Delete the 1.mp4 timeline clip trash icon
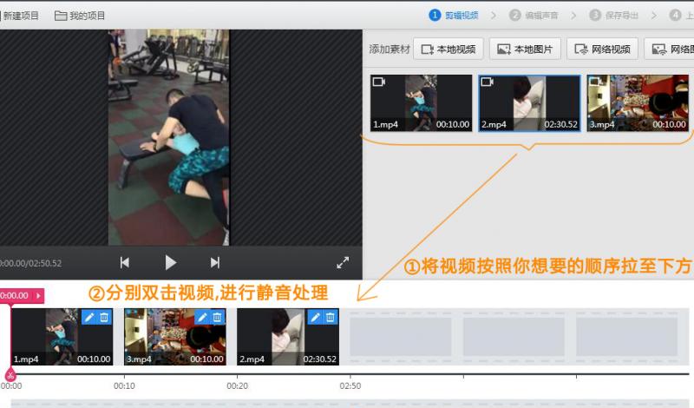This screenshot has width=694, height=408. pos(104,317)
